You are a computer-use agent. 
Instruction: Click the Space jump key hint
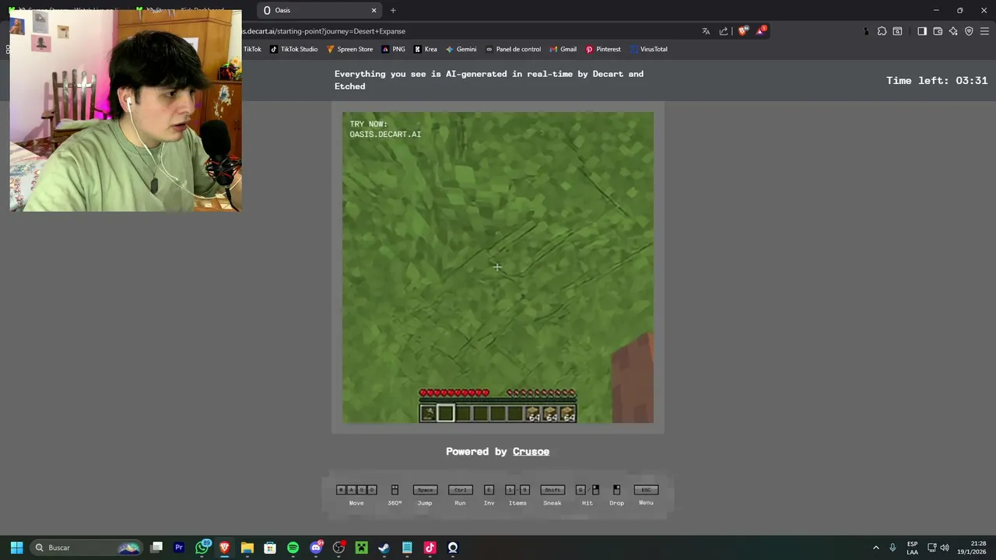tap(425, 490)
